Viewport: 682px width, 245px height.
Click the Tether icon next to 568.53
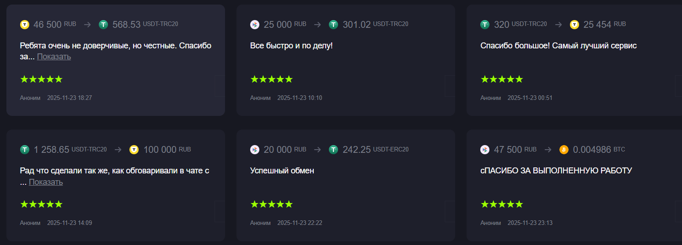pyautogui.click(x=103, y=25)
